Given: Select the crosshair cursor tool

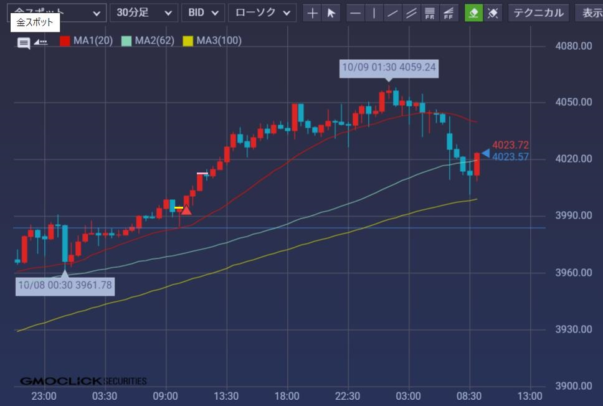Looking at the screenshot, I should pos(312,13).
